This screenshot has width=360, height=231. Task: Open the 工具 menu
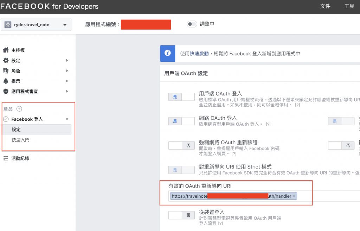pos(349,6)
